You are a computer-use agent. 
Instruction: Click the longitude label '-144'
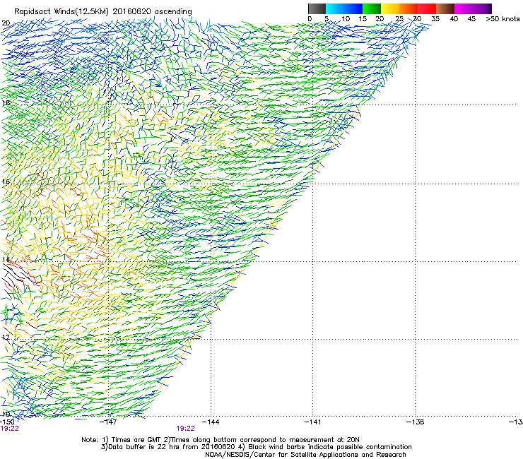click(211, 422)
